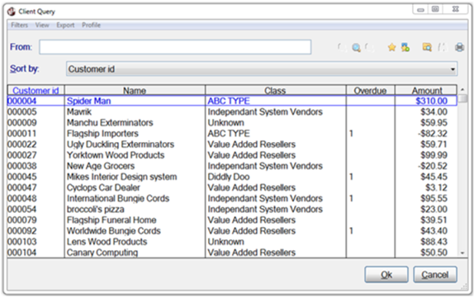
Task: Click the add-favorite star with plus icon
Action: point(405,47)
